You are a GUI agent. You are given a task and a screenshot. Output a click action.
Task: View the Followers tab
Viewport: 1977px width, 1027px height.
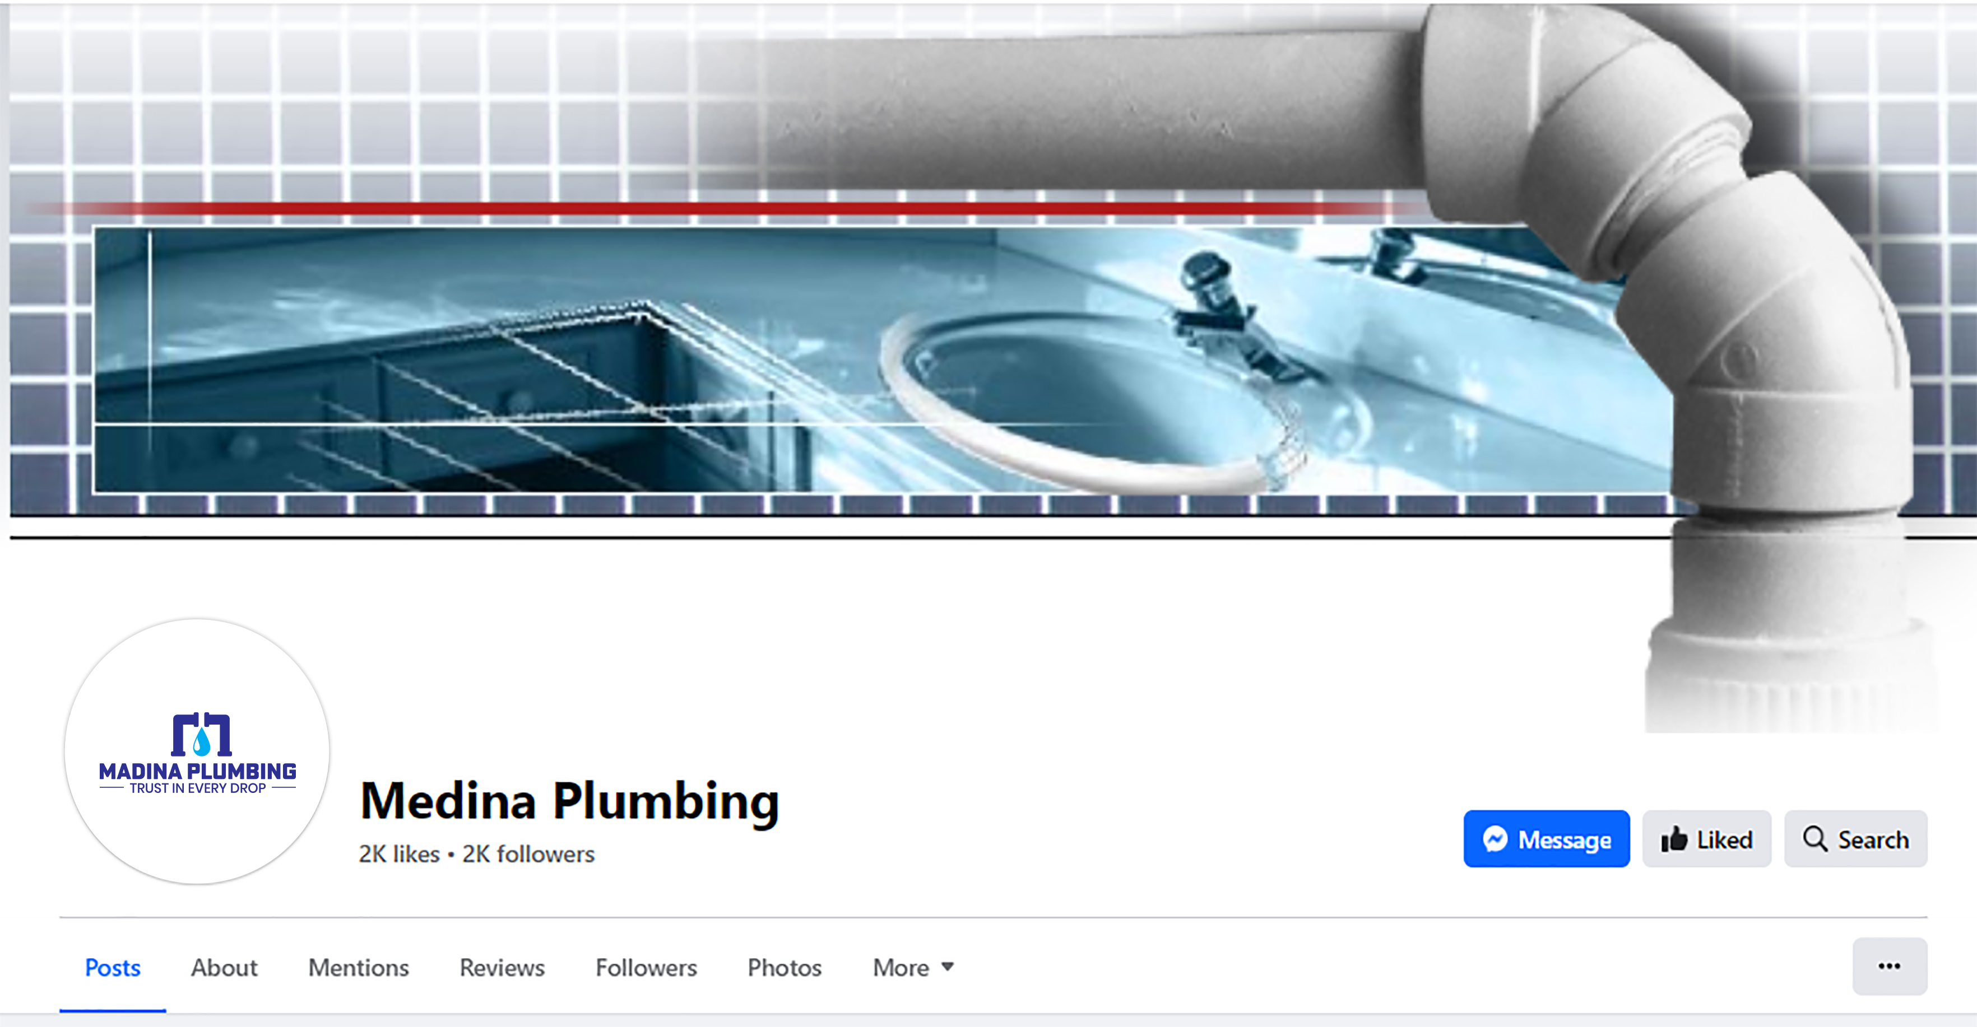(646, 967)
